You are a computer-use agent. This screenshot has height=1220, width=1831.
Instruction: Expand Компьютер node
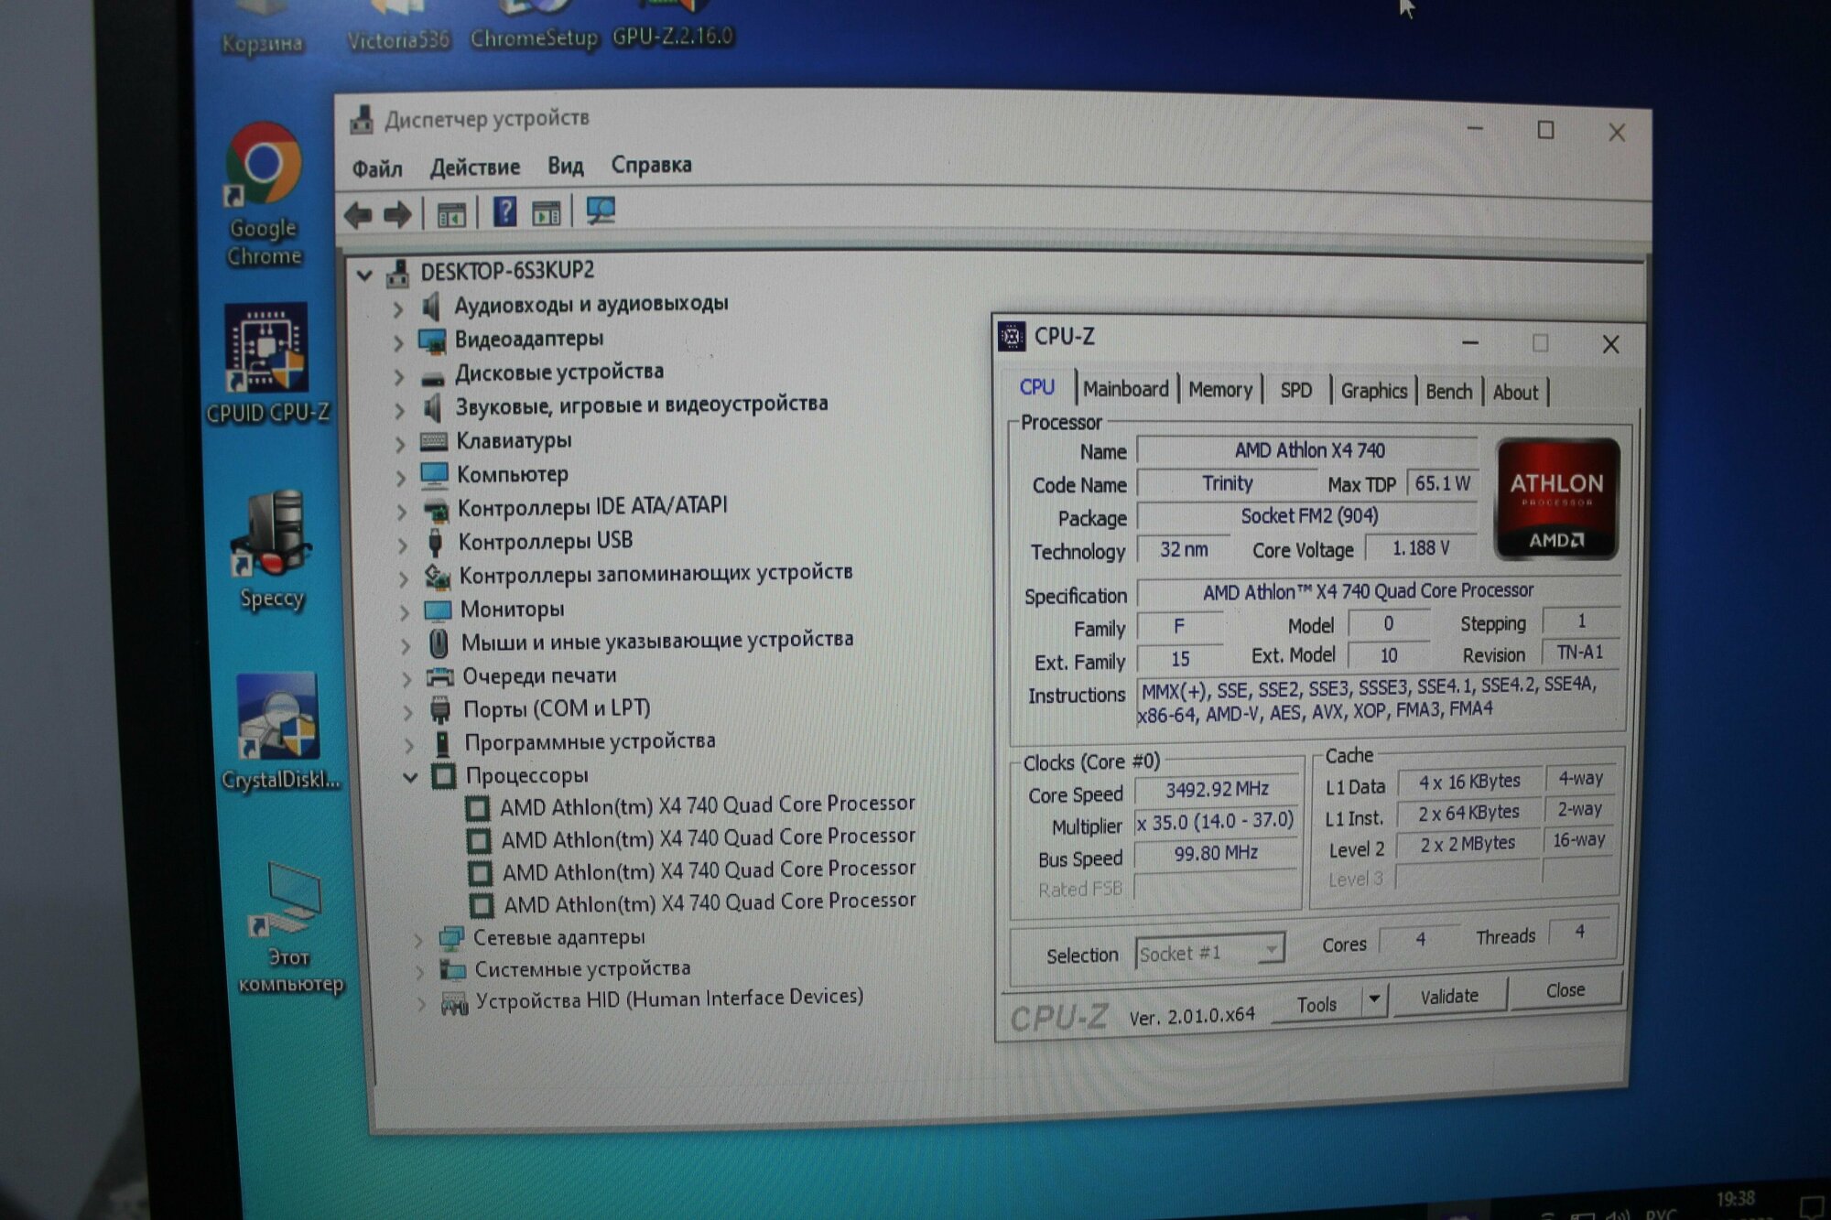(x=400, y=478)
